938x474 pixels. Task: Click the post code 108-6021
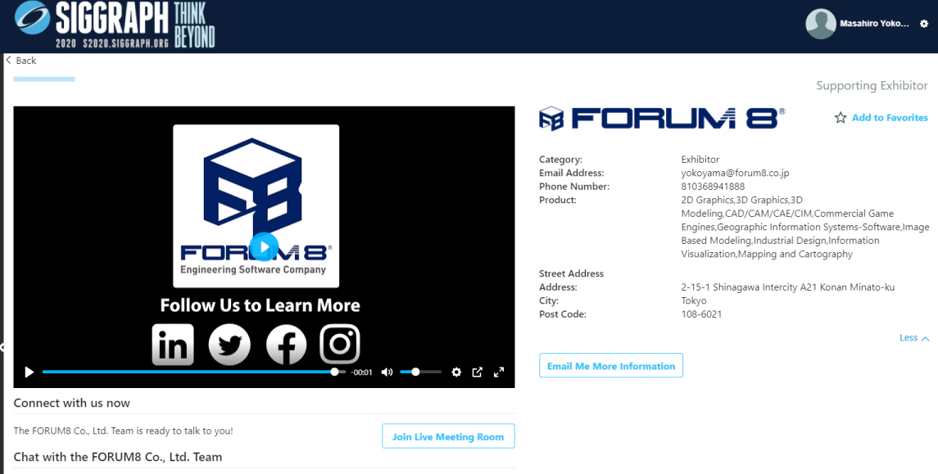(x=702, y=314)
